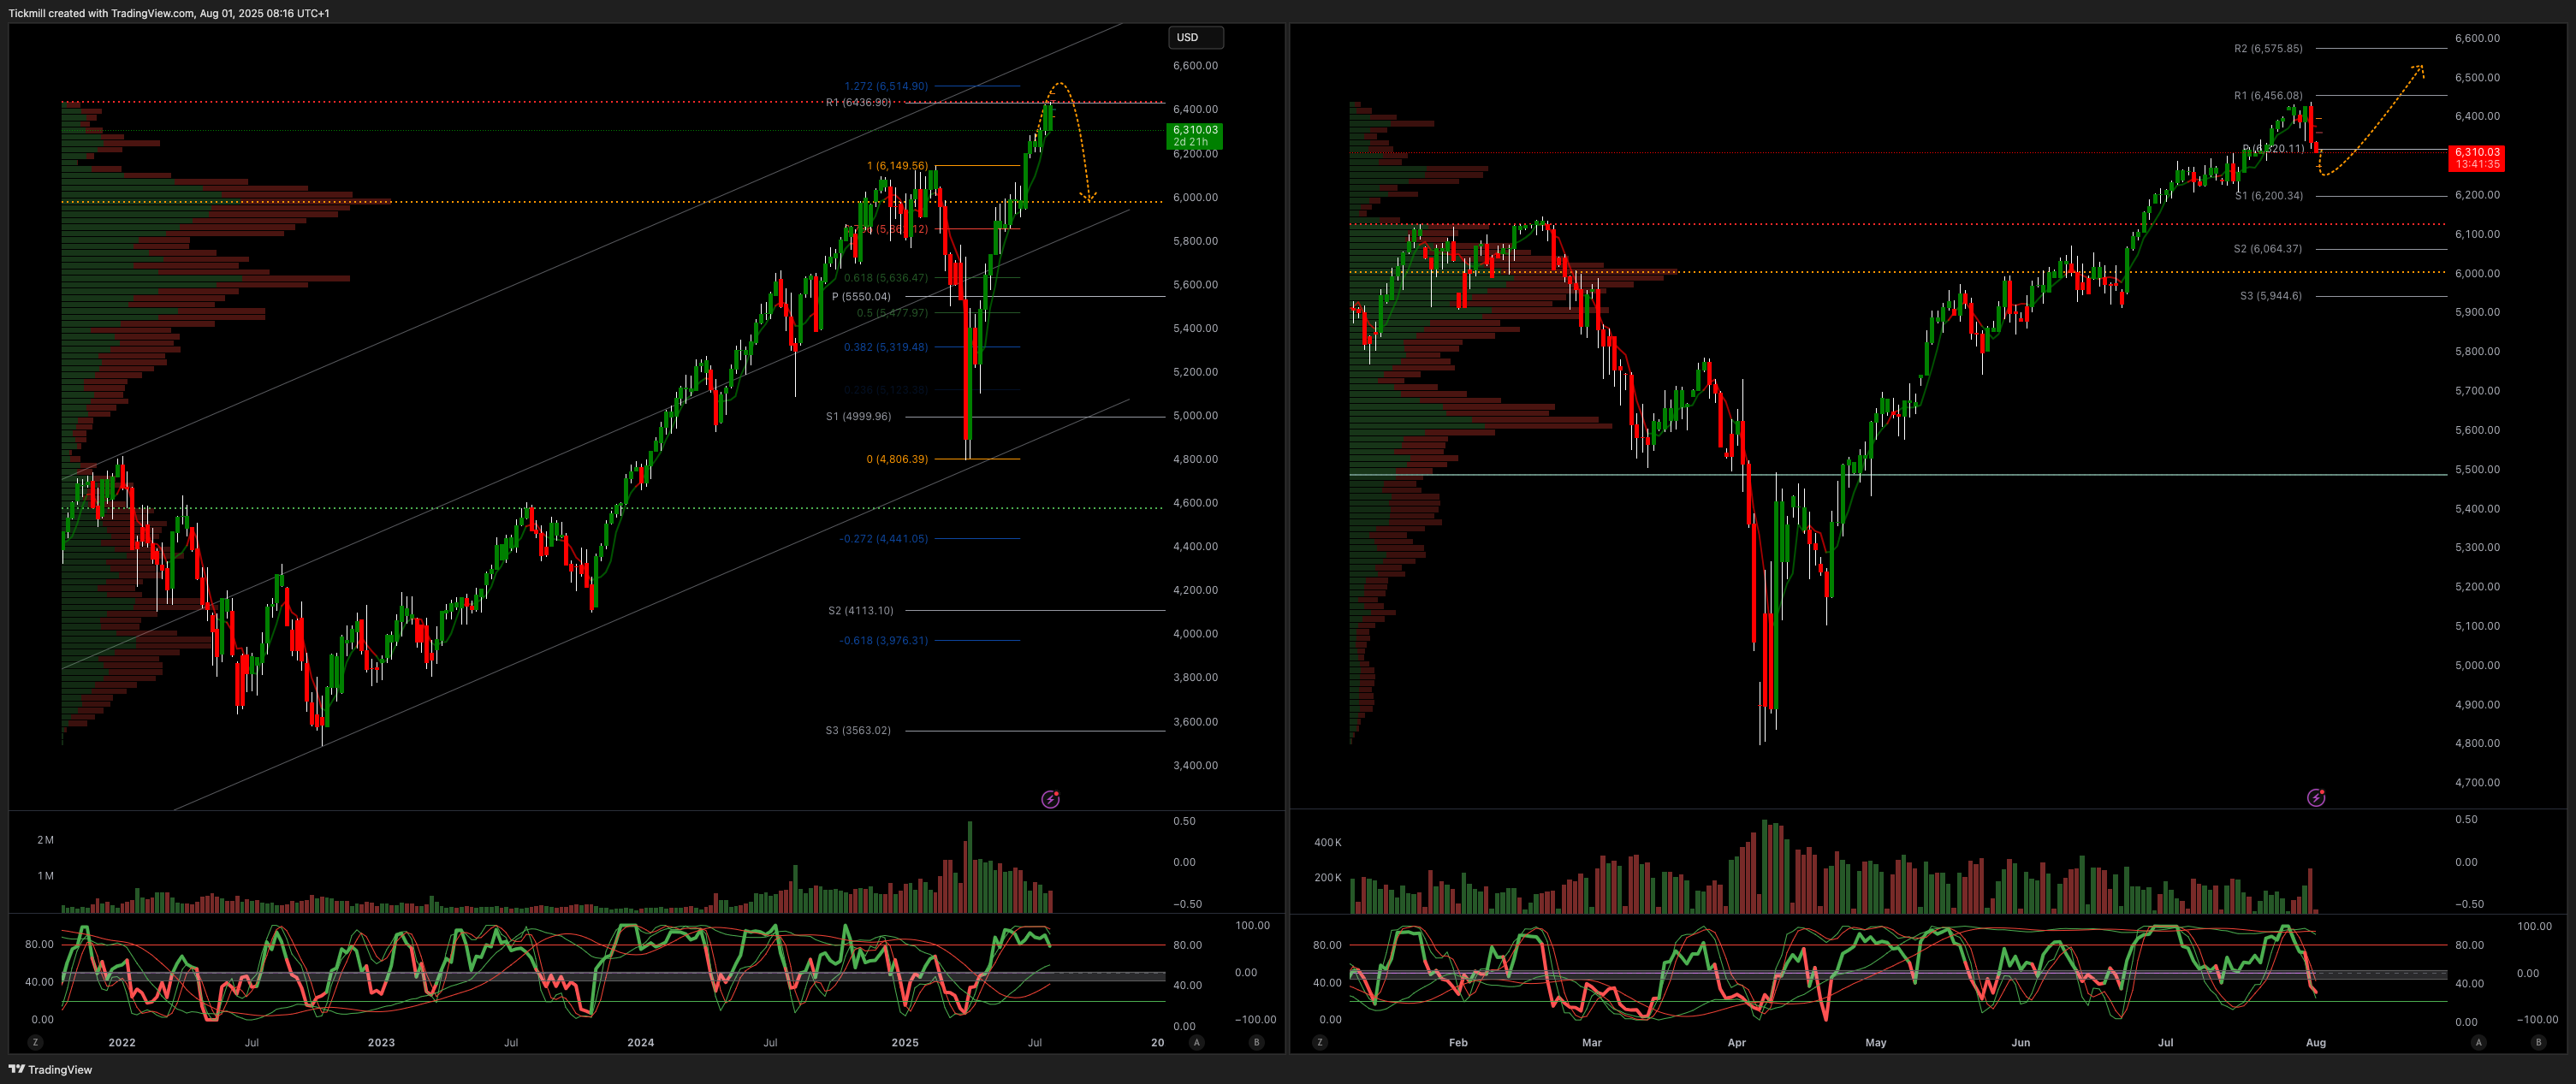Click the Aug label on the right time axis

[x=2316, y=1042]
